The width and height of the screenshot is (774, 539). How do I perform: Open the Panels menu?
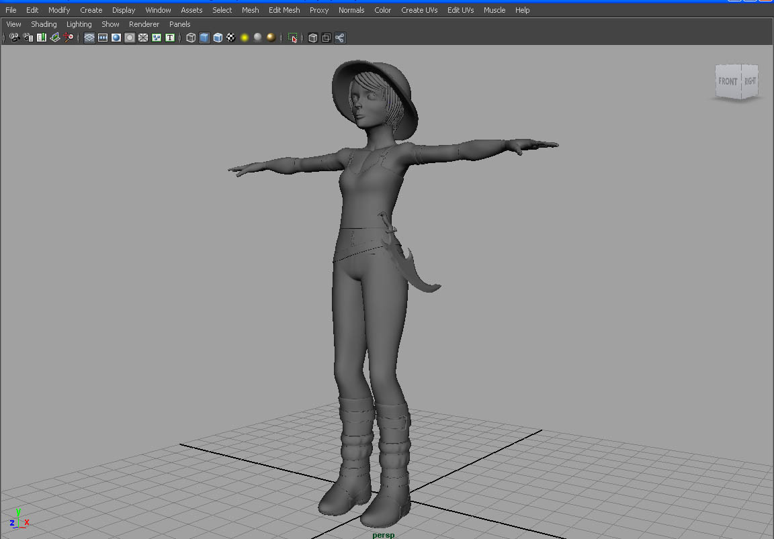(179, 24)
